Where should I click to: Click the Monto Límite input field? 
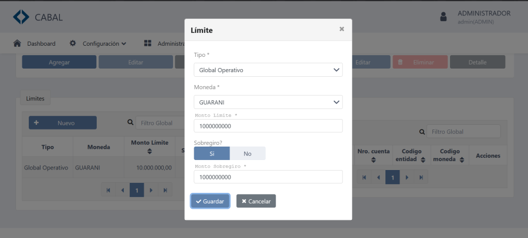[x=268, y=126]
